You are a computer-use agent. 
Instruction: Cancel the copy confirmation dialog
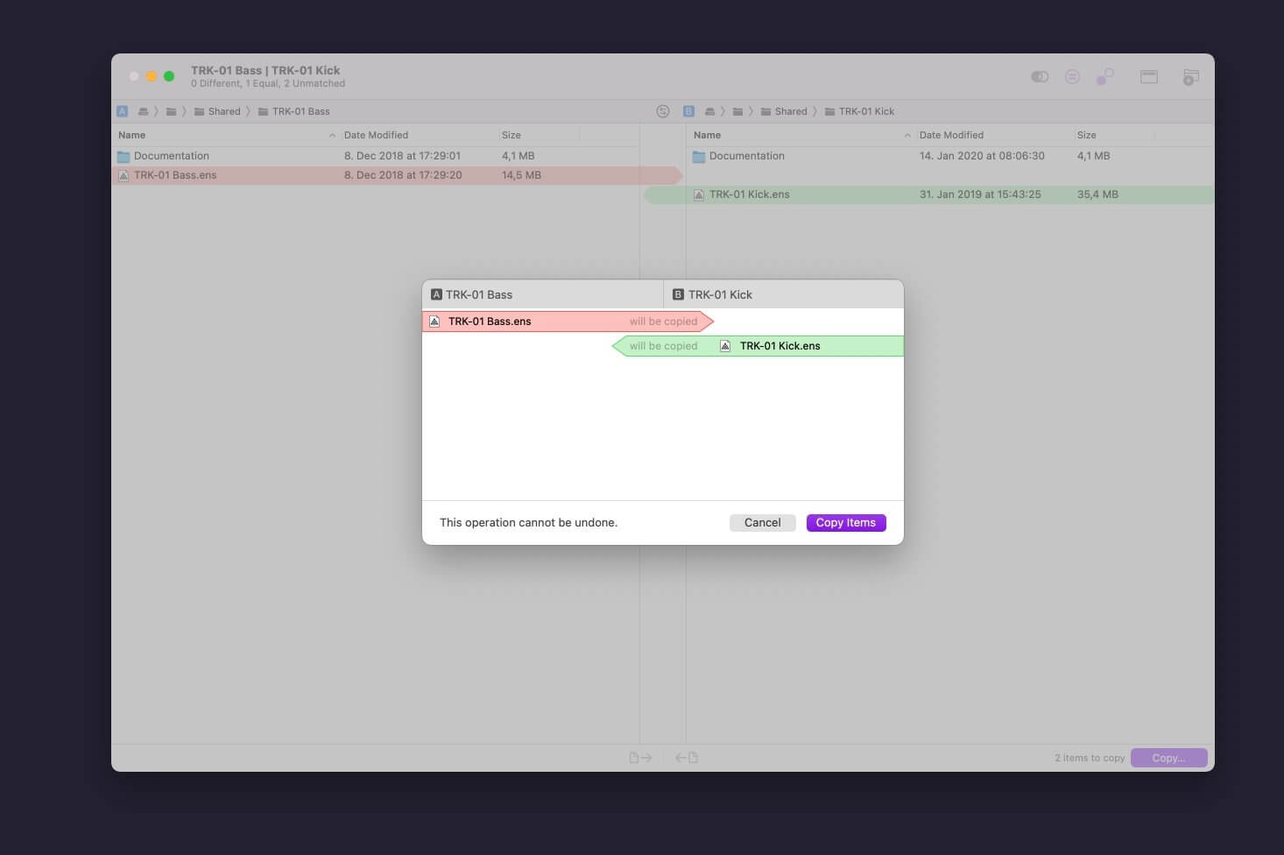pos(762,523)
